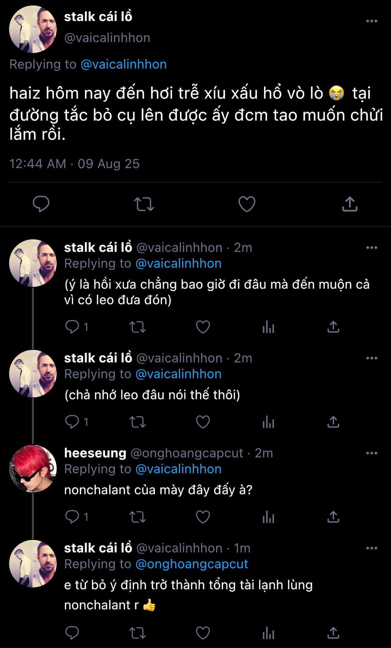This screenshot has height=648, width=391.
Task: Retweet the main tweet about arriving late
Action: click(144, 204)
